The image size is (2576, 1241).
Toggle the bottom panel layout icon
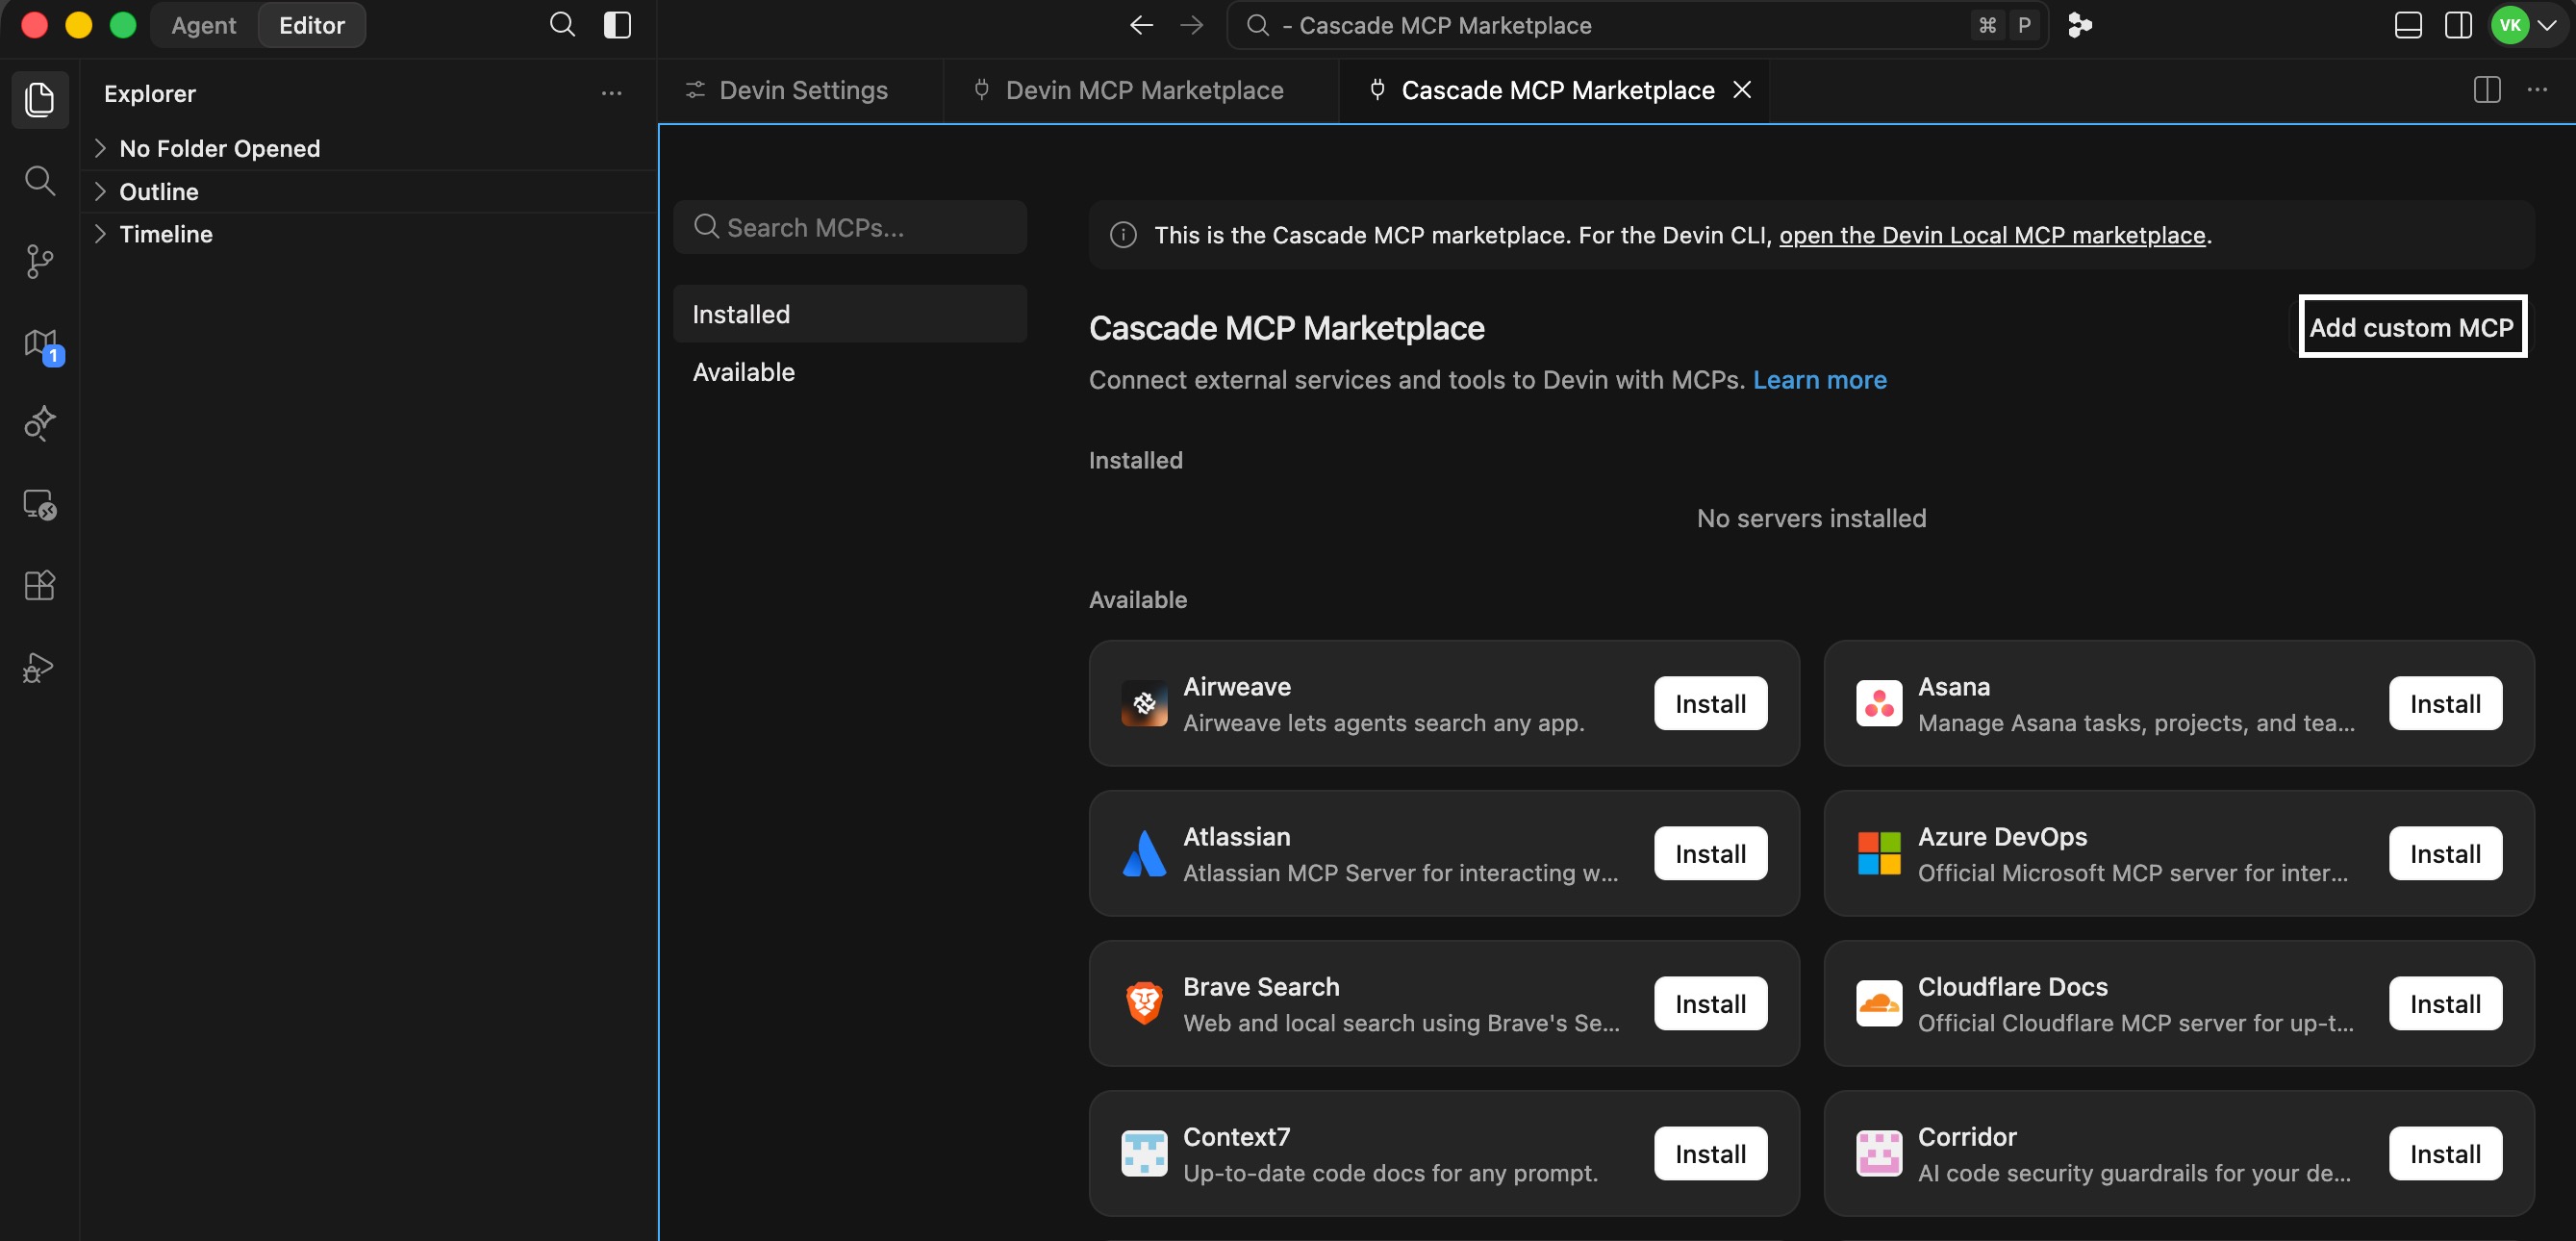point(2408,25)
